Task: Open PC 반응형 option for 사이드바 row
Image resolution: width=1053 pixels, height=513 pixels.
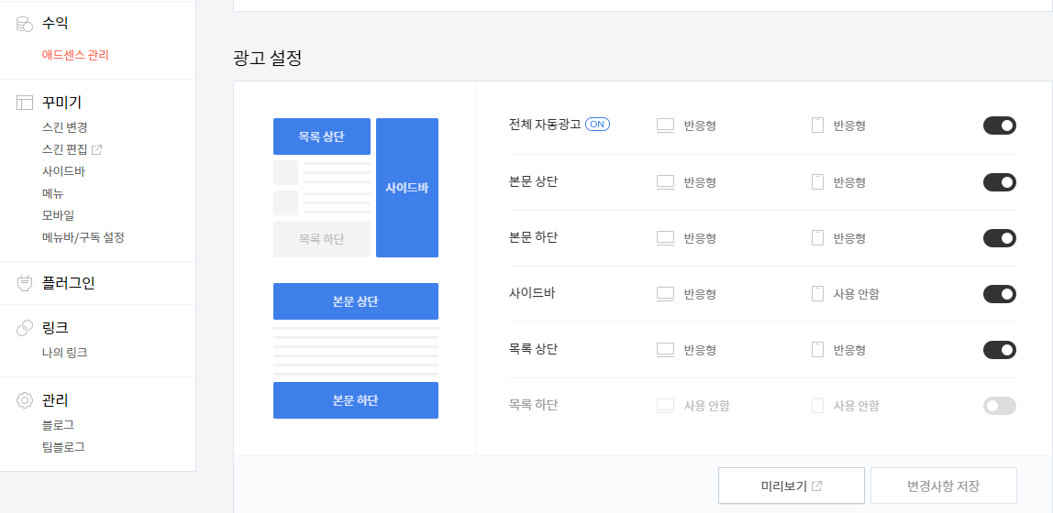Action: point(700,294)
